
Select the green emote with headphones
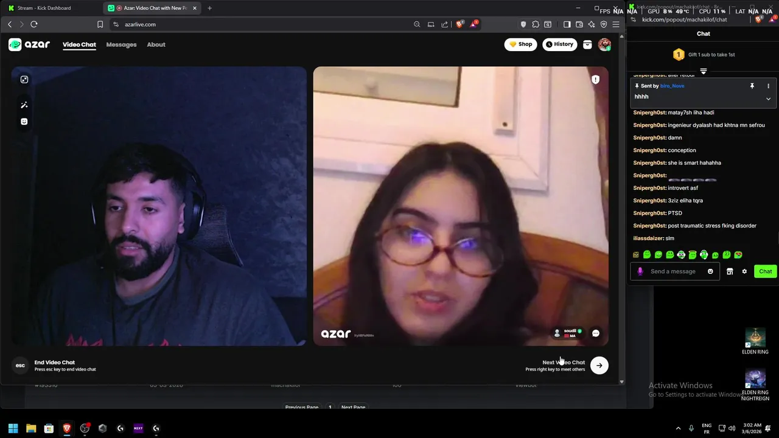(704, 255)
